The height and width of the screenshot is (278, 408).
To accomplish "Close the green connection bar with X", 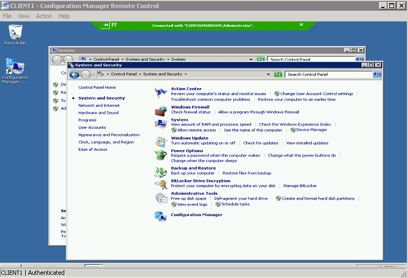I will [301, 25].
